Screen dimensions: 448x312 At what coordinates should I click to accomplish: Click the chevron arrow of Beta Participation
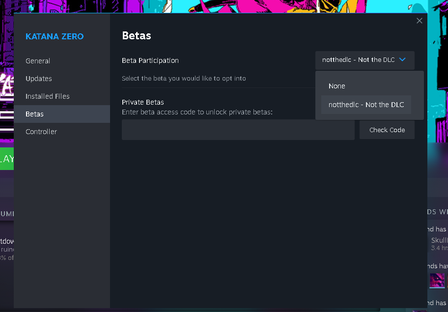402,60
